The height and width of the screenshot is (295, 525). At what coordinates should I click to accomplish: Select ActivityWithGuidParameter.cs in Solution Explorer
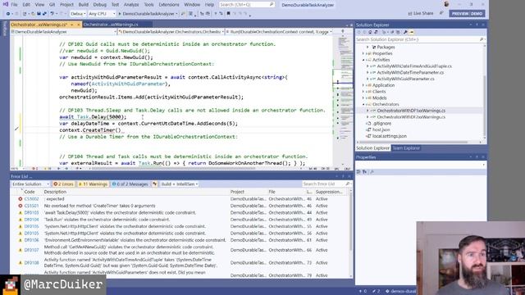pos(405,79)
